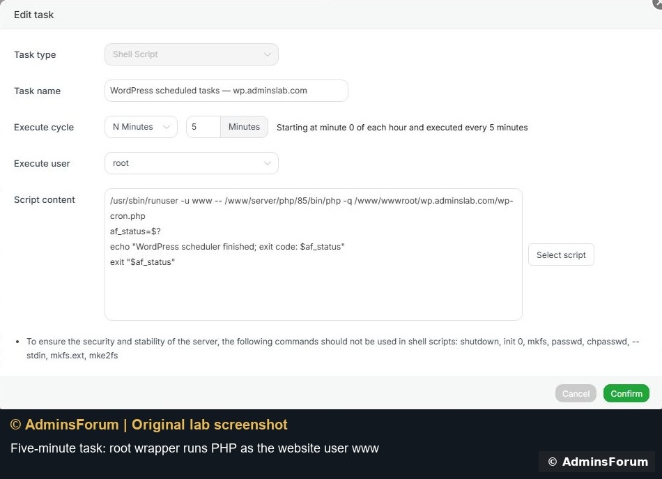Click the Execute user label
662x479 pixels.
click(x=42, y=163)
